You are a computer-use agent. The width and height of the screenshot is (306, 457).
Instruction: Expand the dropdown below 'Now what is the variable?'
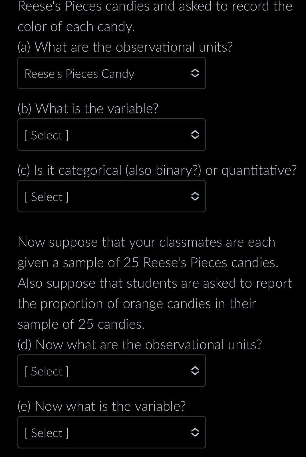tap(111, 432)
